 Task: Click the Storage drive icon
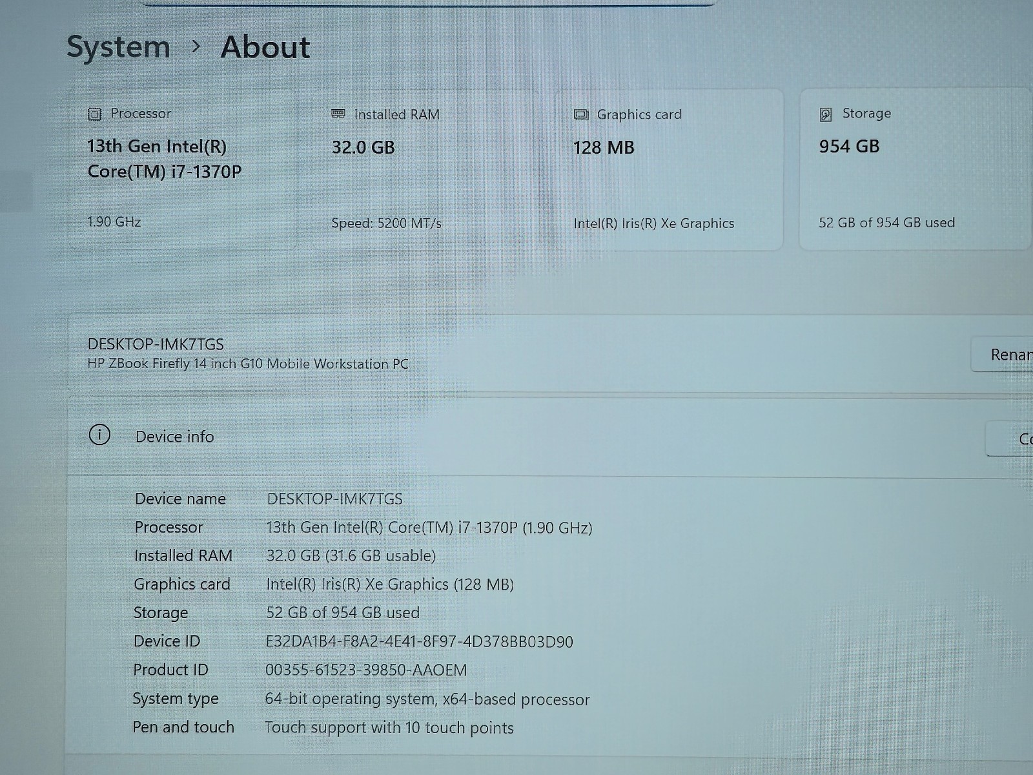pos(826,114)
